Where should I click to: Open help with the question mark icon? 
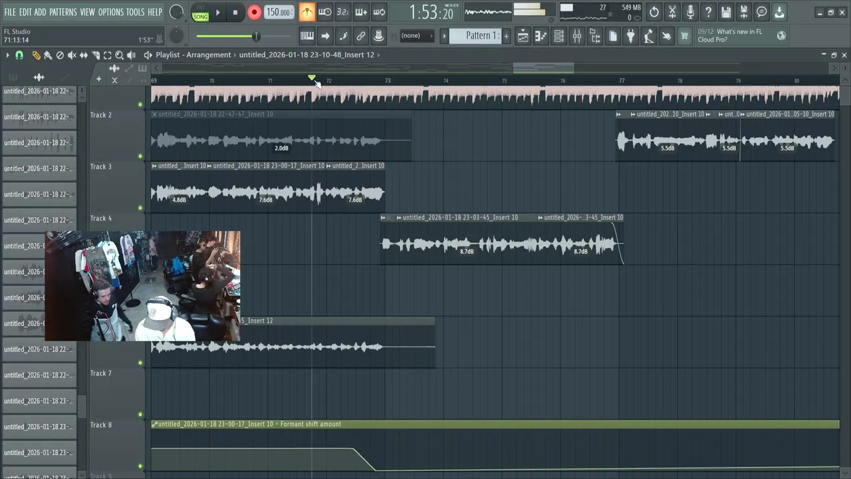click(708, 12)
